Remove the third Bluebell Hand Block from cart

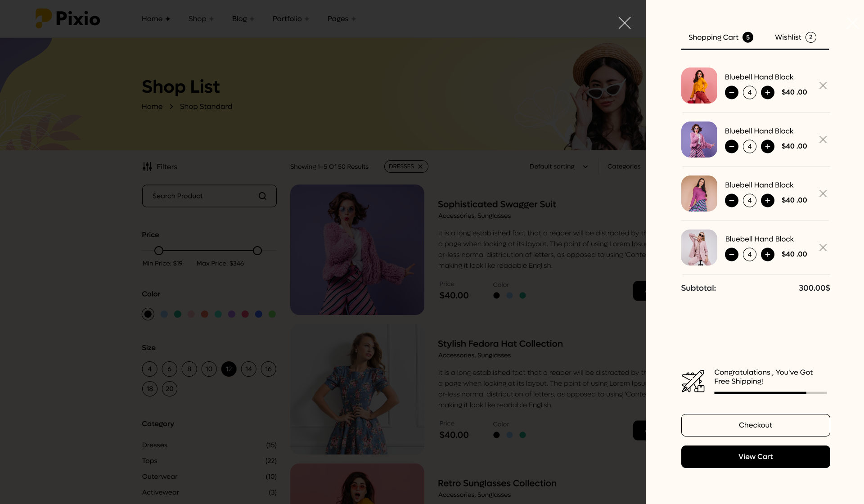tap(823, 193)
